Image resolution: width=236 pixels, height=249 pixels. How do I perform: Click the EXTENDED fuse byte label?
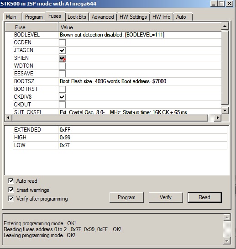tap(27, 130)
